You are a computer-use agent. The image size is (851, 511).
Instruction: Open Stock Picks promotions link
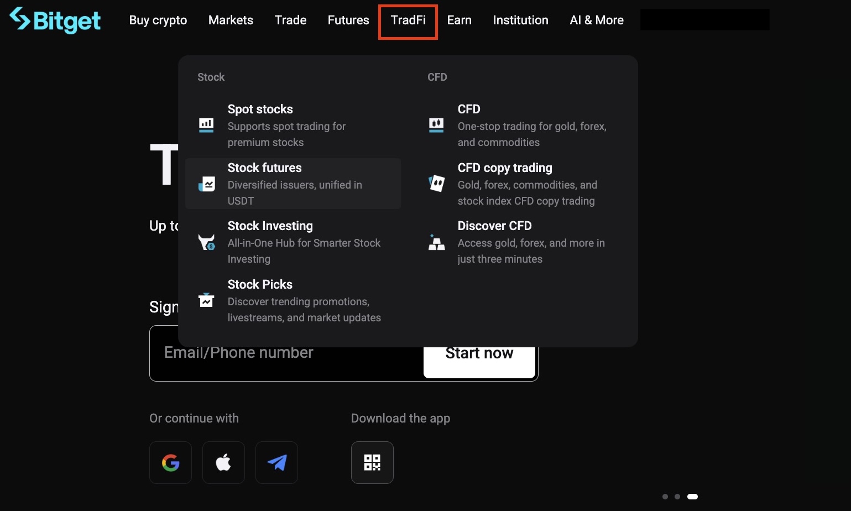pos(293,300)
